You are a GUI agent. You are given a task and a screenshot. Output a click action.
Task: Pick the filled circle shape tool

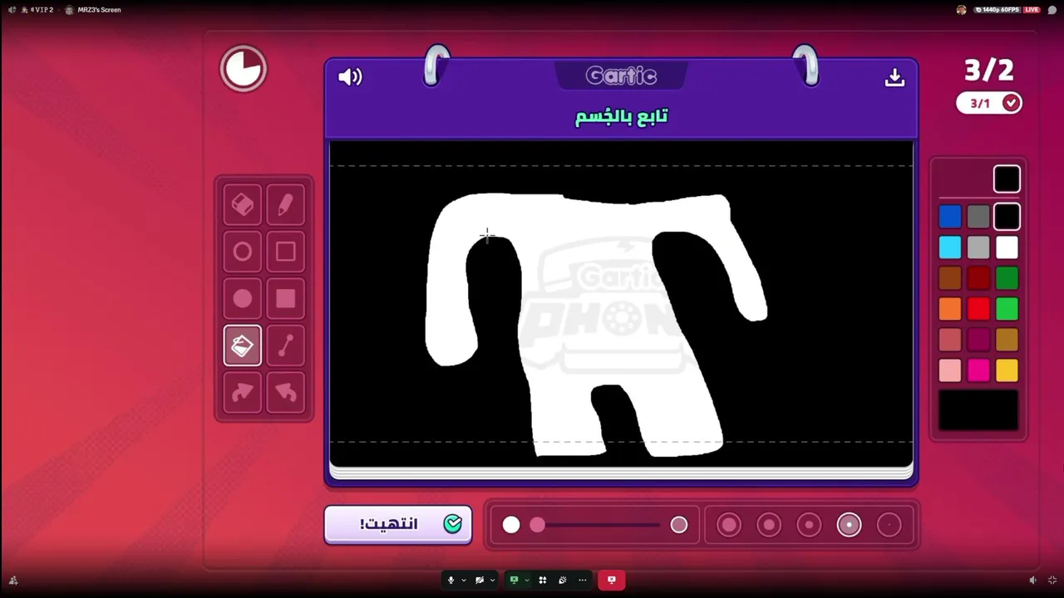point(243,299)
